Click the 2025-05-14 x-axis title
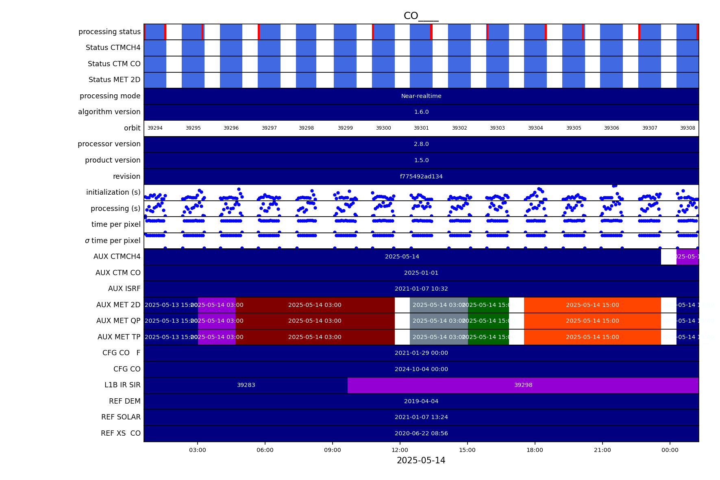The image size is (720, 480). click(x=421, y=460)
